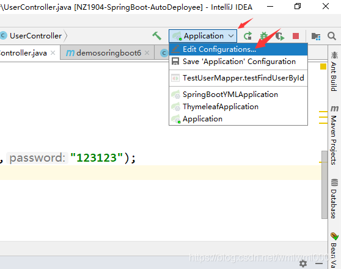Select Application entry at bottom of list
This screenshot has width=341, height=269.
tap(238, 119)
